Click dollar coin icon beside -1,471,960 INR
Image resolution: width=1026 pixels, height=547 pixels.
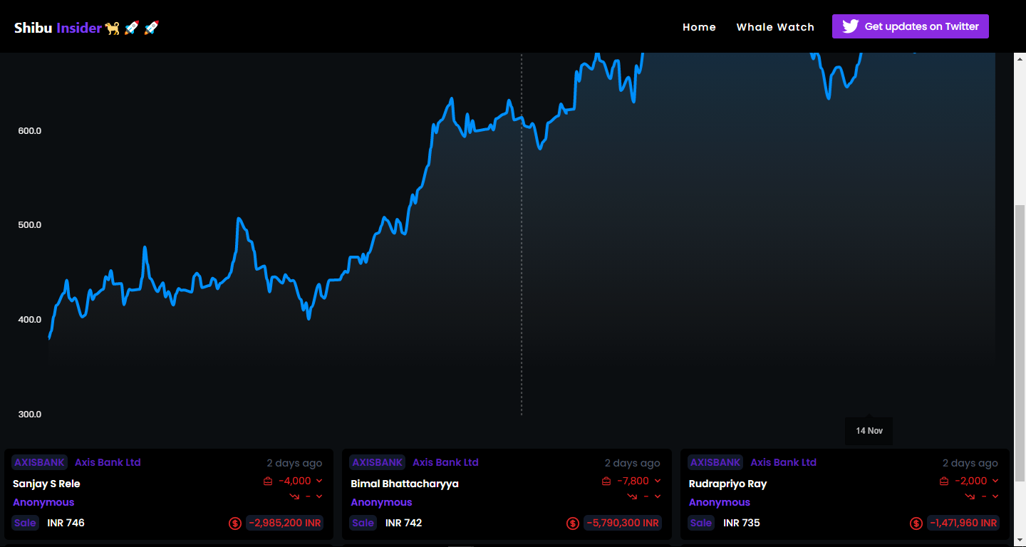click(916, 523)
